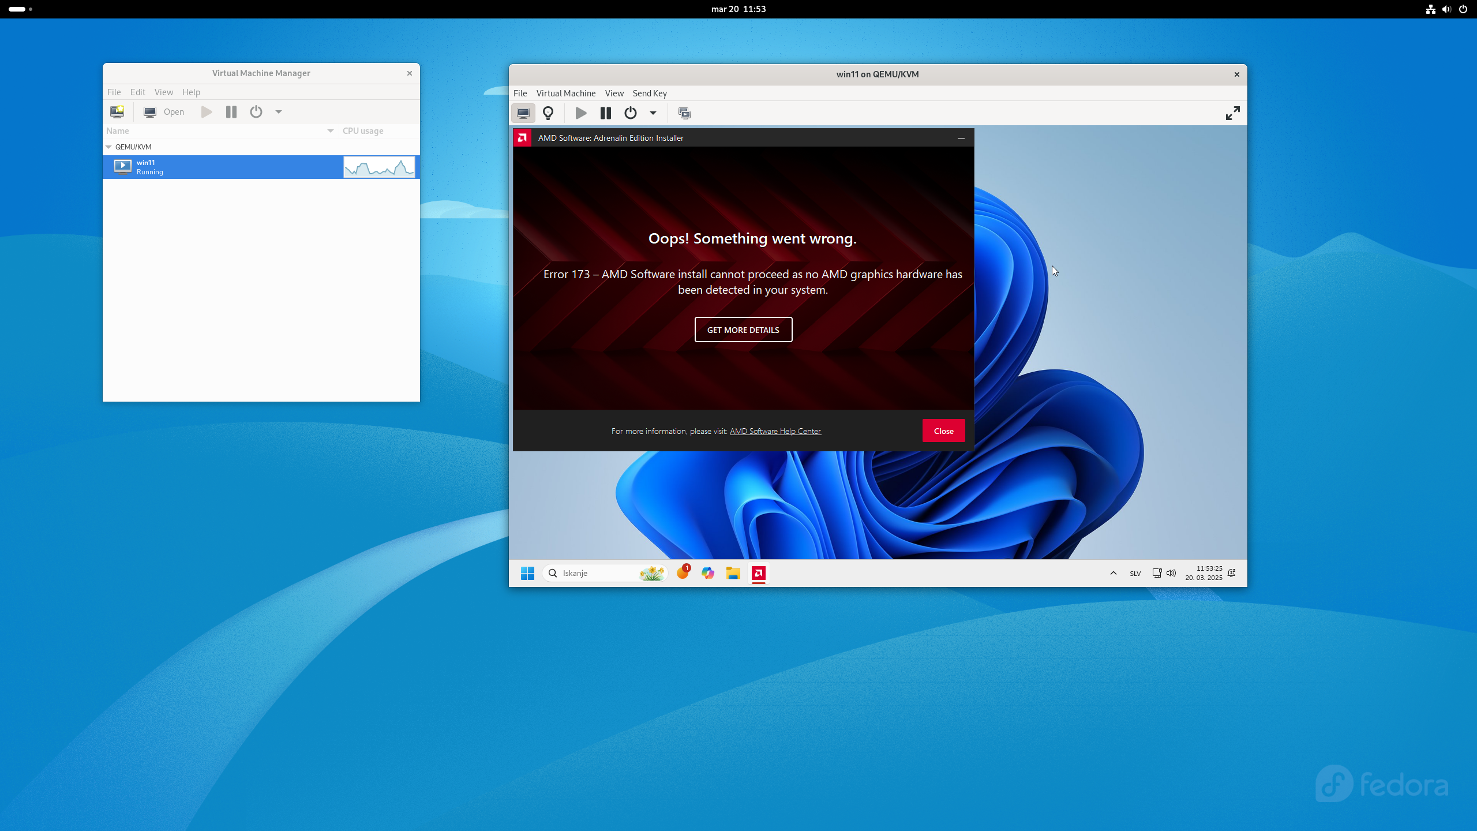Switch the win11 console to fullscreen
Image resolution: width=1477 pixels, height=831 pixels.
[1232, 113]
